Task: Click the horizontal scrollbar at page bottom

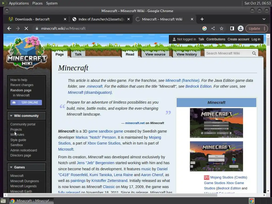Action: (112, 195)
